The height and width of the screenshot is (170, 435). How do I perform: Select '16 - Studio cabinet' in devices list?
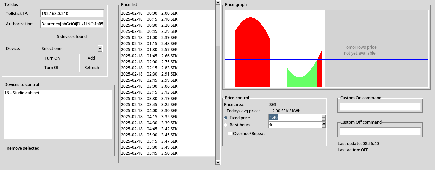58,93
